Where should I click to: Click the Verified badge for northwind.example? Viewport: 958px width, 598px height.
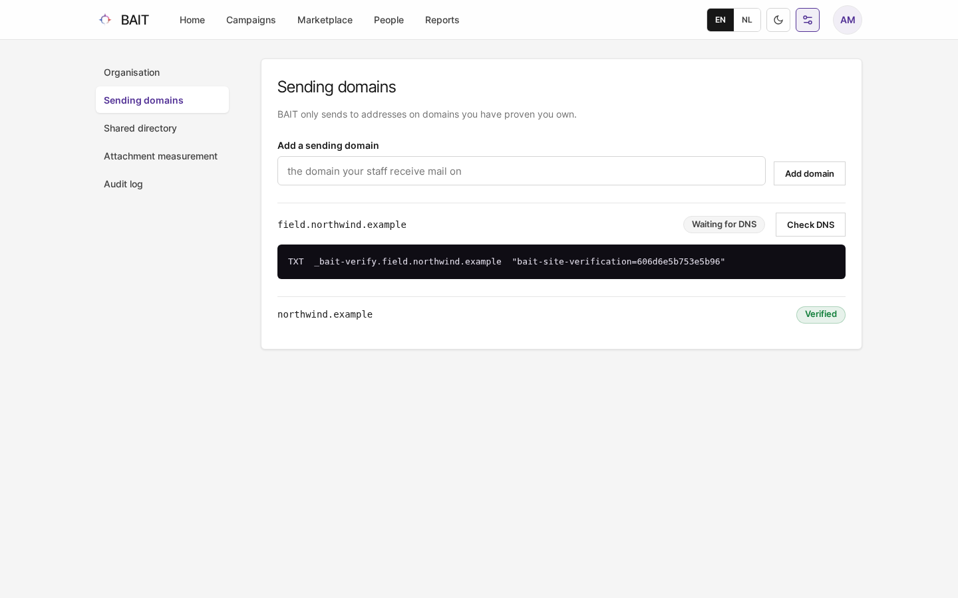[x=821, y=314]
